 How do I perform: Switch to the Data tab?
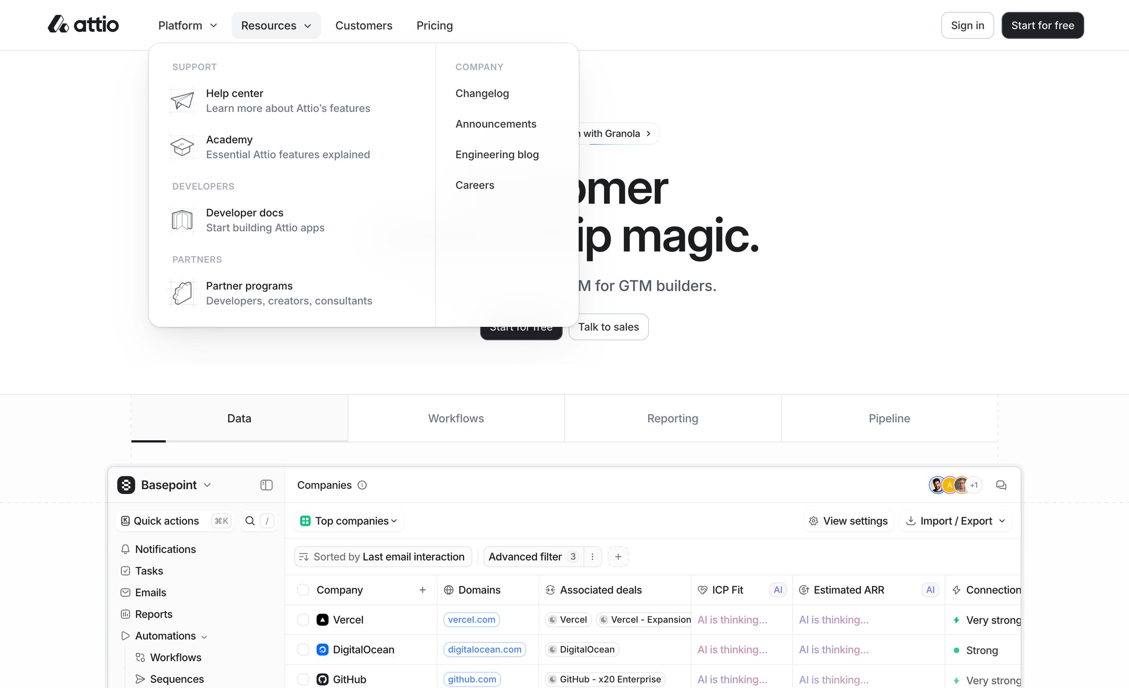pyautogui.click(x=239, y=418)
